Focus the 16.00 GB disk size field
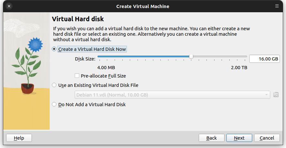 [x=264, y=59]
